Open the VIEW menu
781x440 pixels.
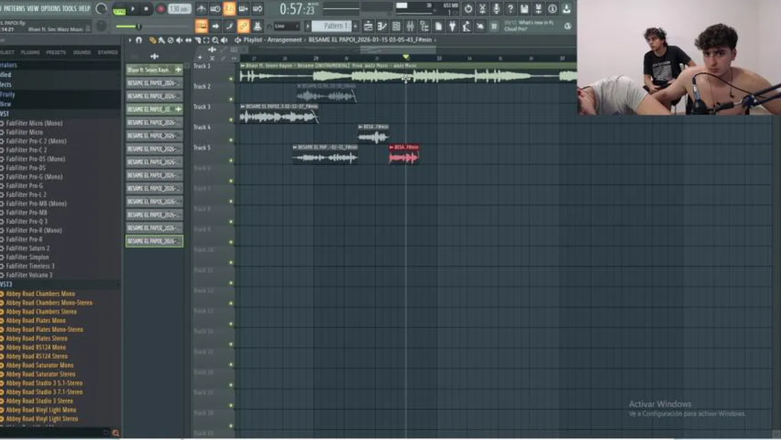33,8
